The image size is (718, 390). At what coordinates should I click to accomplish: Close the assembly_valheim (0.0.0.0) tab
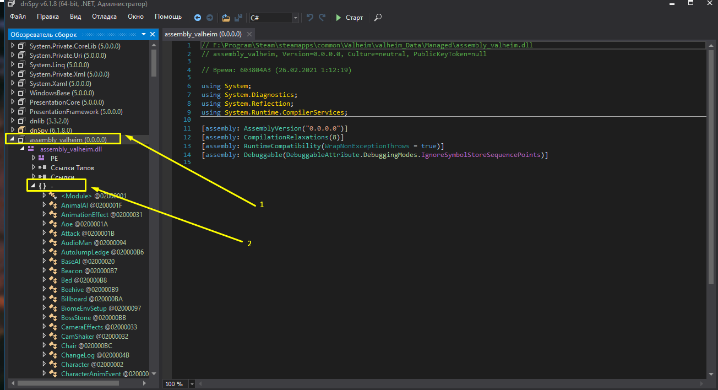[251, 34]
